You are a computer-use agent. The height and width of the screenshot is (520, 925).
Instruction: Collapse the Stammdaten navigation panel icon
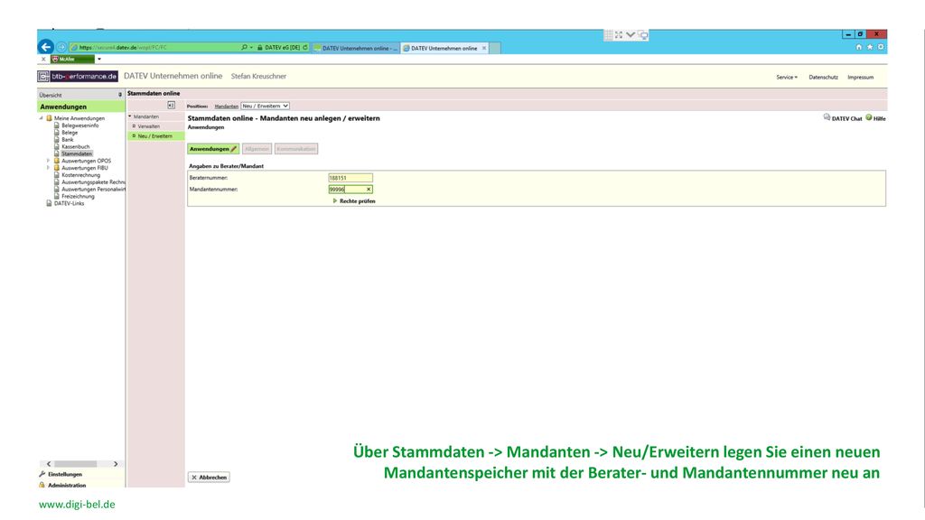pyautogui.click(x=171, y=106)
